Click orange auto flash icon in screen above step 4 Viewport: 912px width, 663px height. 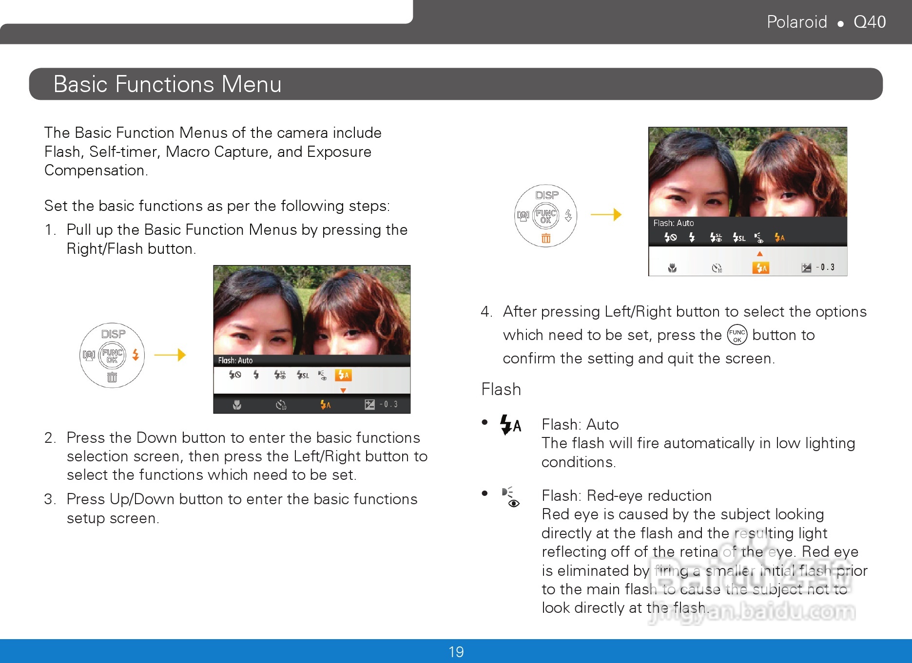[779, 237]
